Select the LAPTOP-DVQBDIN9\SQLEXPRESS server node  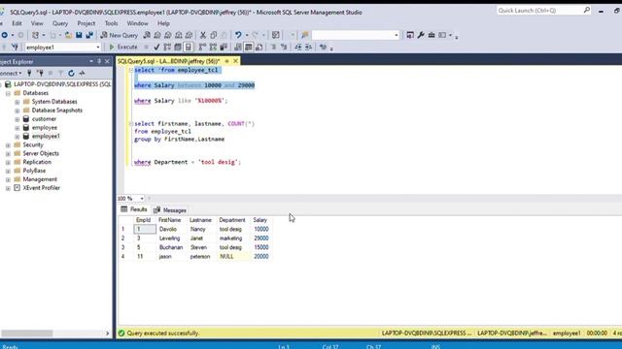point(62,84)
